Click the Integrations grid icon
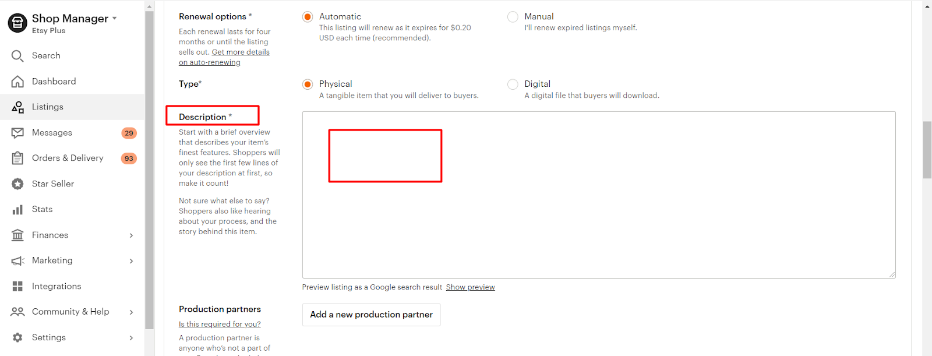The width and height of the screenshot is (932, 356). click(17, 286)
